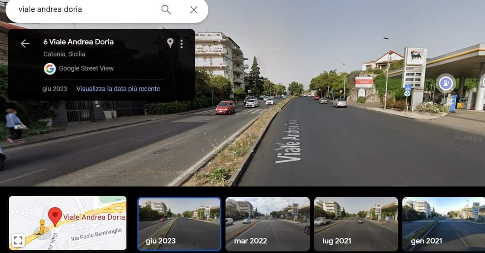The width and height of the screenshot is (485, 253).
Task: Go back using the left arrow
Action: pyautogui.click(x=25, y=44)
